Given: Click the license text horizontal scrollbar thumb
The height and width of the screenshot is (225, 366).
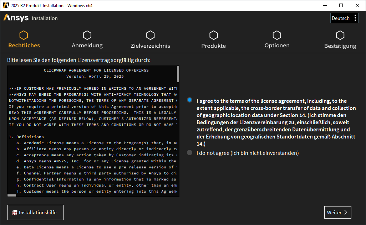Looking at the screenshot, I should tap(12, 195).
